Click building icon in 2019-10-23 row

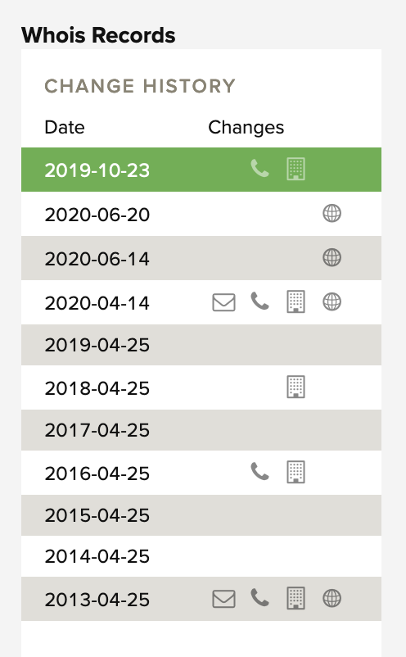[296, 169]
